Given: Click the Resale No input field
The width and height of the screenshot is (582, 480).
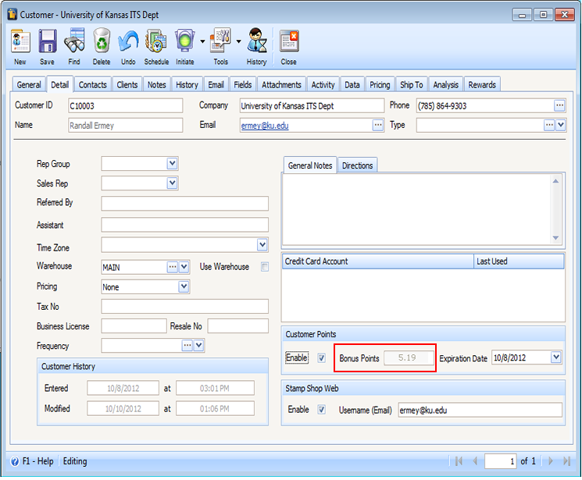Looking at the screenshot, I should coord(238,326).
